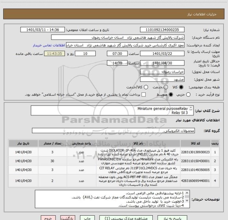
Task: Click the price validity time 14:30 field
Action: pos(117,63)
